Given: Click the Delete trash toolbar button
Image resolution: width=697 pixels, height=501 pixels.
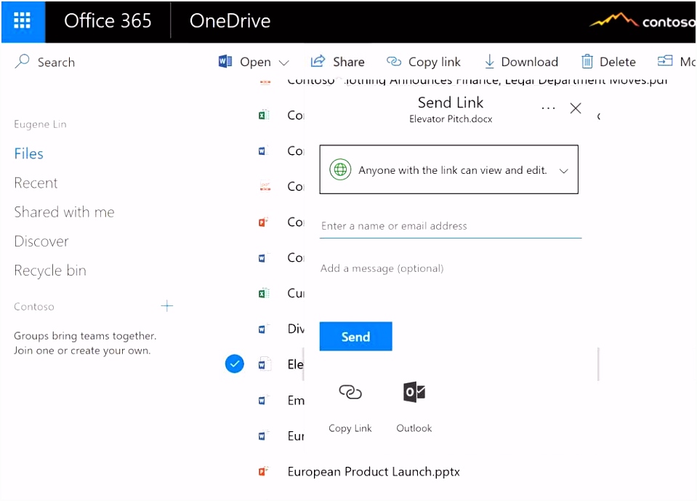Looking at the screenshot, I should (608, 62).
